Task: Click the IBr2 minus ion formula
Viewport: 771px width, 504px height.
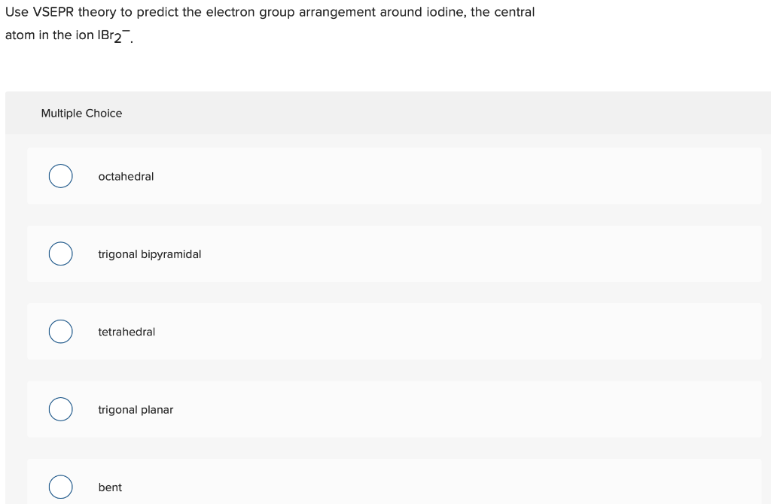Action: pos(111,34)
